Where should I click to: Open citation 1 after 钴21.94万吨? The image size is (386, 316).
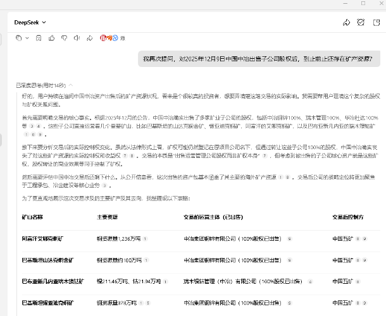[x=165, y=282]
